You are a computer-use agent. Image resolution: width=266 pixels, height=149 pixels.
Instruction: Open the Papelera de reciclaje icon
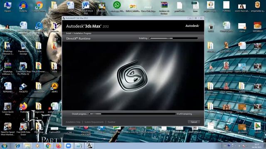click(x=23, y=48)
